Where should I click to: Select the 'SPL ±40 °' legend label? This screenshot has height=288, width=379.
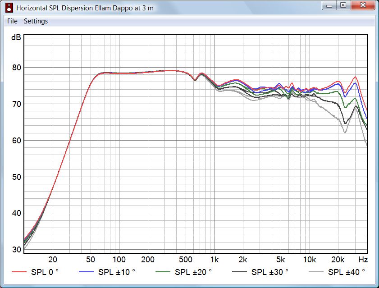click(x=347, y=272)
